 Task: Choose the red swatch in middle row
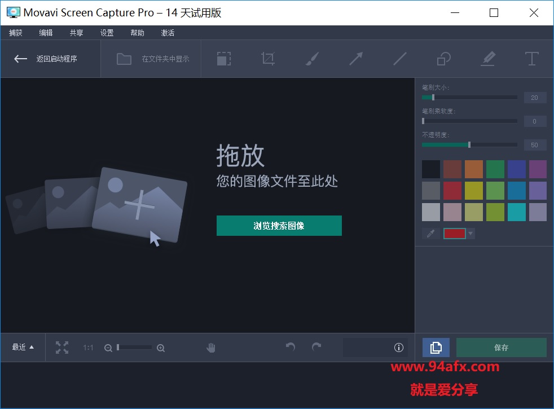click(452, 191)
